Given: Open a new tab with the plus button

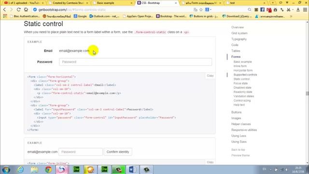Looking at the screenshot, I should click(x=273, y=3).
